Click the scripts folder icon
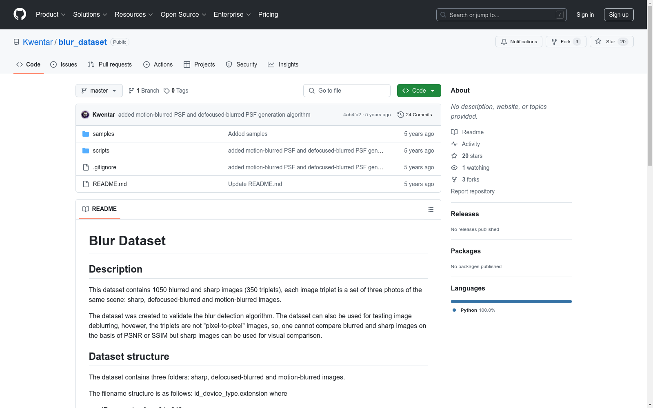 (86, 151)
